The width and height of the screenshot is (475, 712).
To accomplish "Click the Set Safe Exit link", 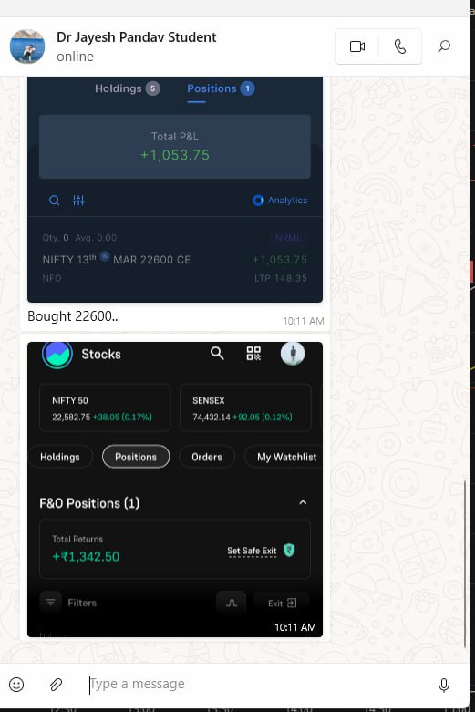I will click(x=252, y=551).
